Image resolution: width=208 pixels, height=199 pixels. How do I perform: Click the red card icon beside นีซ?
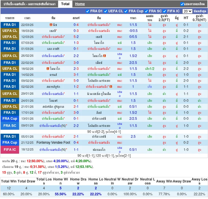point(51,25)
